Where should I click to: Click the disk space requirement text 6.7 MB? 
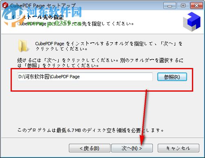[x=74, y=130]
